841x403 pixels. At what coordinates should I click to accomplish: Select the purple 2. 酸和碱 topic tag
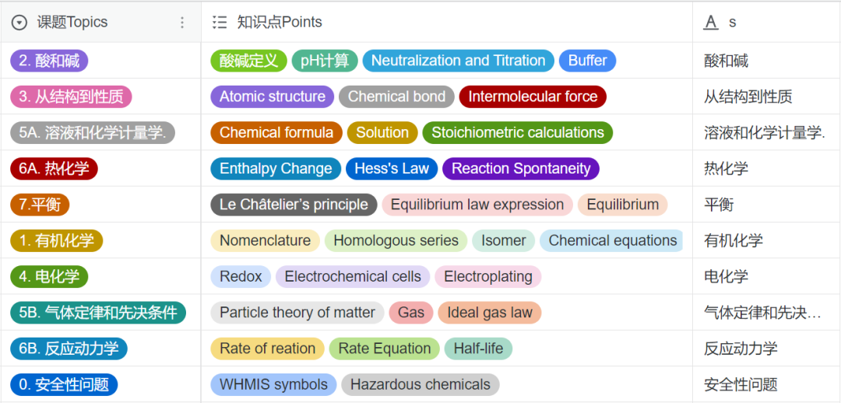point(49,61)
